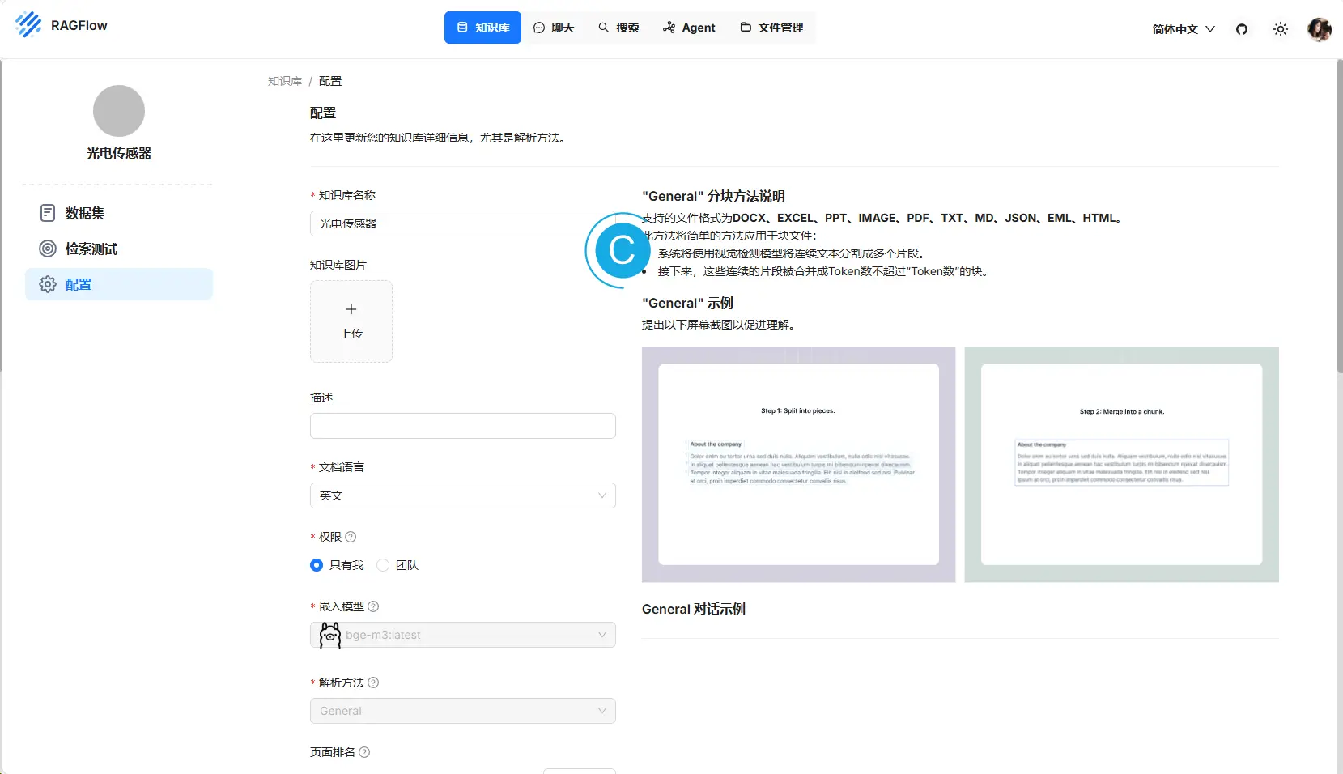1343x774 pixels.
Task: Click the 描述 input field
Action: pyautogui.click(x=463, y=426)
